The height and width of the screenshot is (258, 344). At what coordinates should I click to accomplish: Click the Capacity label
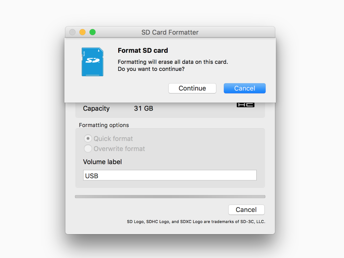[96, 109]
